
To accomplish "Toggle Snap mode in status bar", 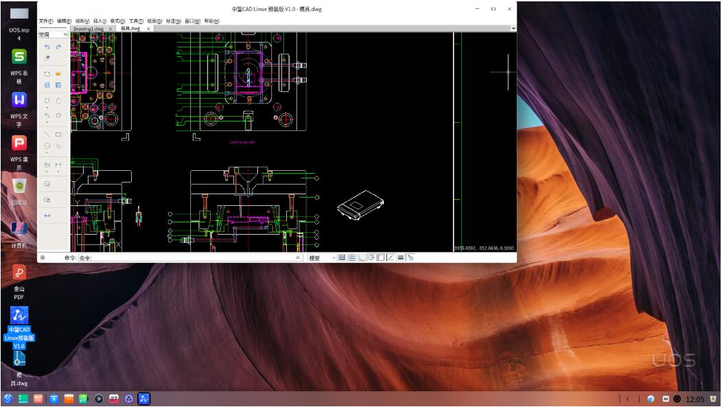I will tap(342, 258).
